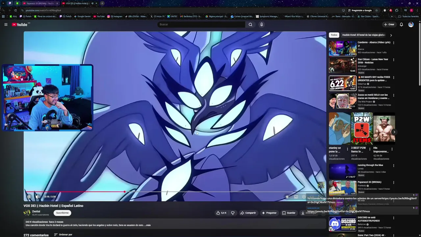Show more filter chips with arrow
The height and width of the screenshot is (237, 421).
pos(391,35)
